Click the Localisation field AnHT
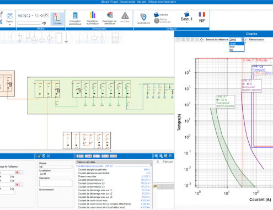273x210 pixels. point(56,174)
